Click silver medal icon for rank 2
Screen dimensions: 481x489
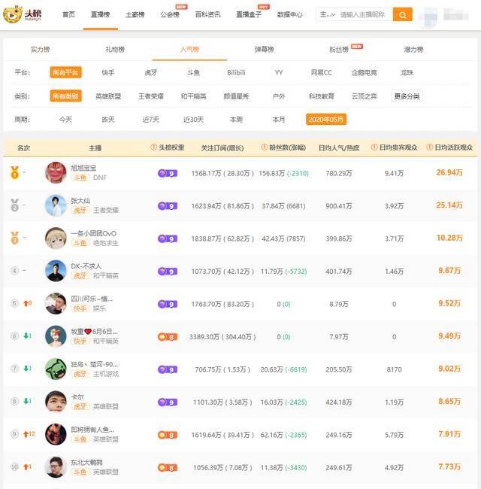[x=14, y=205]
